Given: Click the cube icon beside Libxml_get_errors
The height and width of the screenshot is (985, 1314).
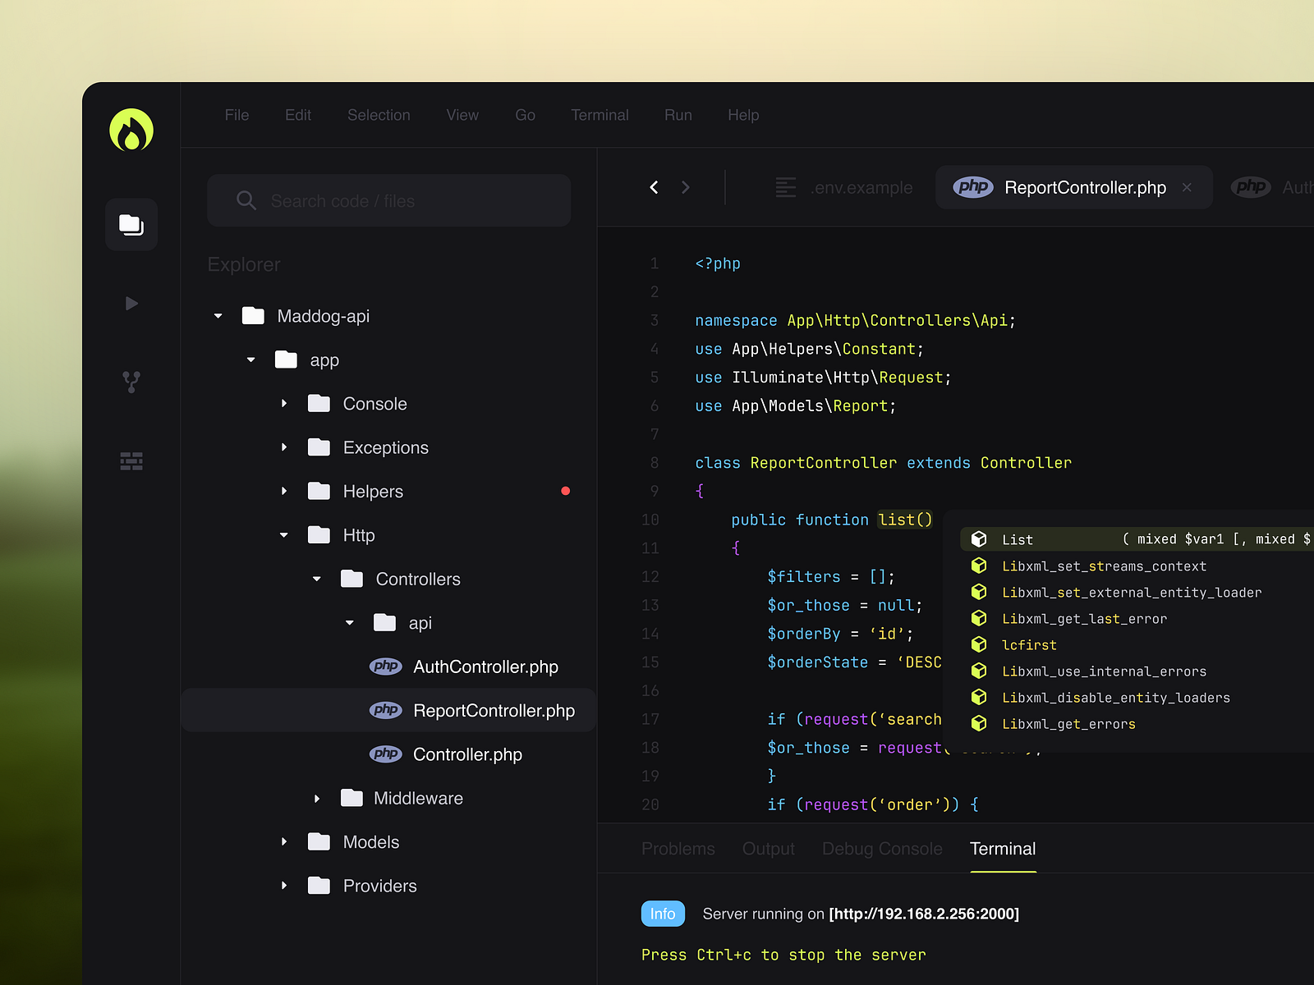Looking at the screenshot, I should [979, 723].
